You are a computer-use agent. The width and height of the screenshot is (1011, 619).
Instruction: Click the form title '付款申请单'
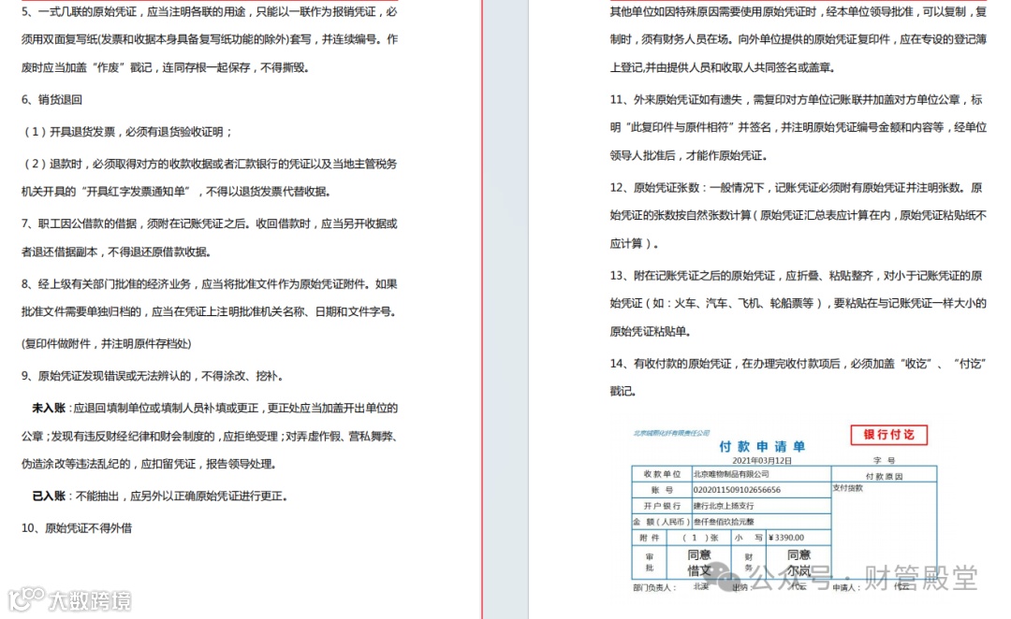pyautogui.click(x=761, y=446)
